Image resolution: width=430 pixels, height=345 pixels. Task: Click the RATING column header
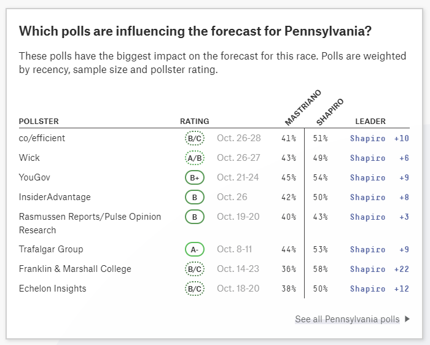pos(195,121)
